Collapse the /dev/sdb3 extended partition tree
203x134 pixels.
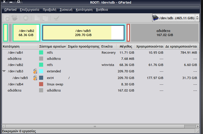4,71
